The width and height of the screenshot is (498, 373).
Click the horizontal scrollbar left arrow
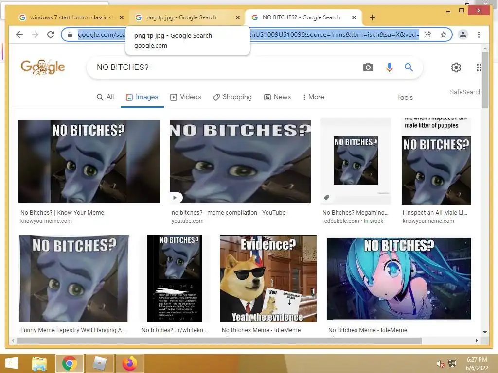13,340
